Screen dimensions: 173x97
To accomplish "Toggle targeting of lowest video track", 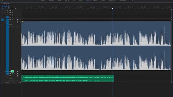I will [x=7, y=17].
